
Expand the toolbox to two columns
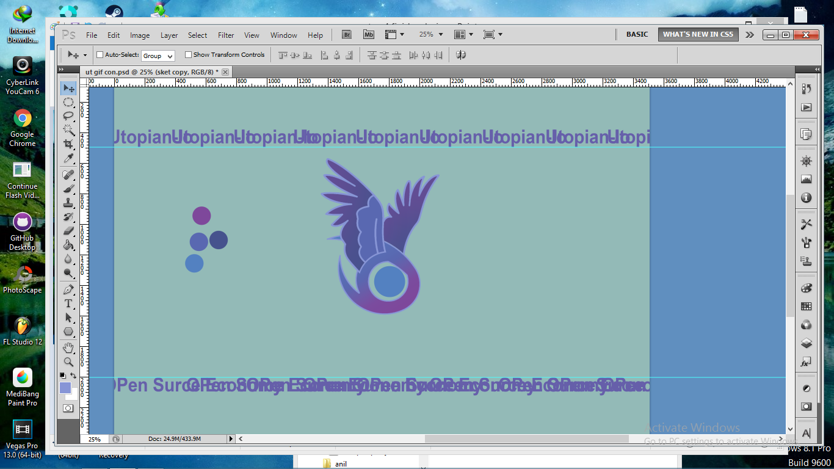pyautogui.click(x=61, y=70)
